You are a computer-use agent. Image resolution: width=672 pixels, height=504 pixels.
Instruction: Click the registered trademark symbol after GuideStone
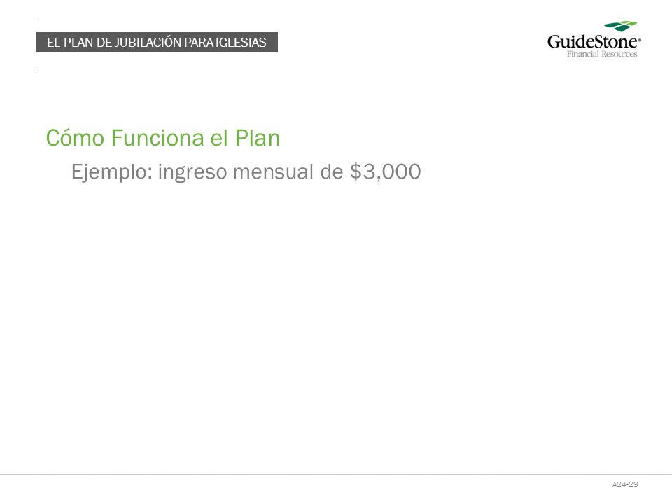tap(640, 40)
